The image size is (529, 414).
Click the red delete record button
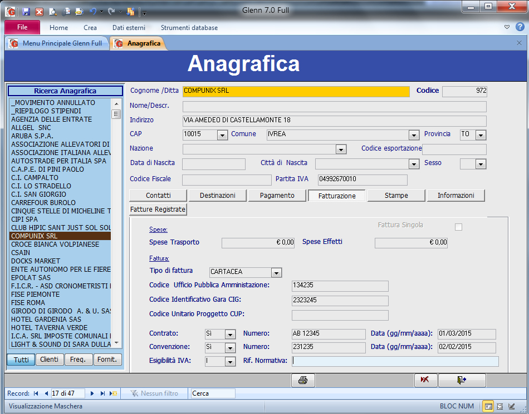pyautogui.click(x=425, y=380)
